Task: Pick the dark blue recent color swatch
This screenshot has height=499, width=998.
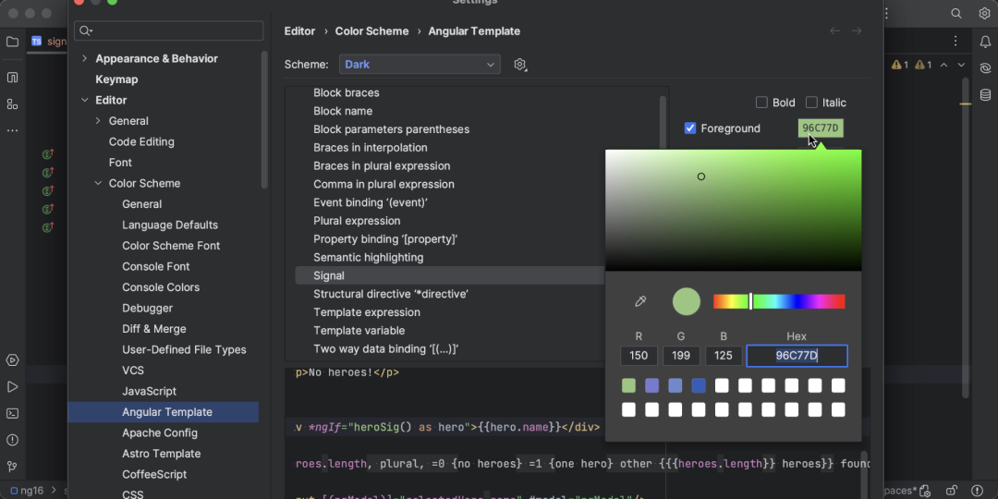Action: [699, 385]
